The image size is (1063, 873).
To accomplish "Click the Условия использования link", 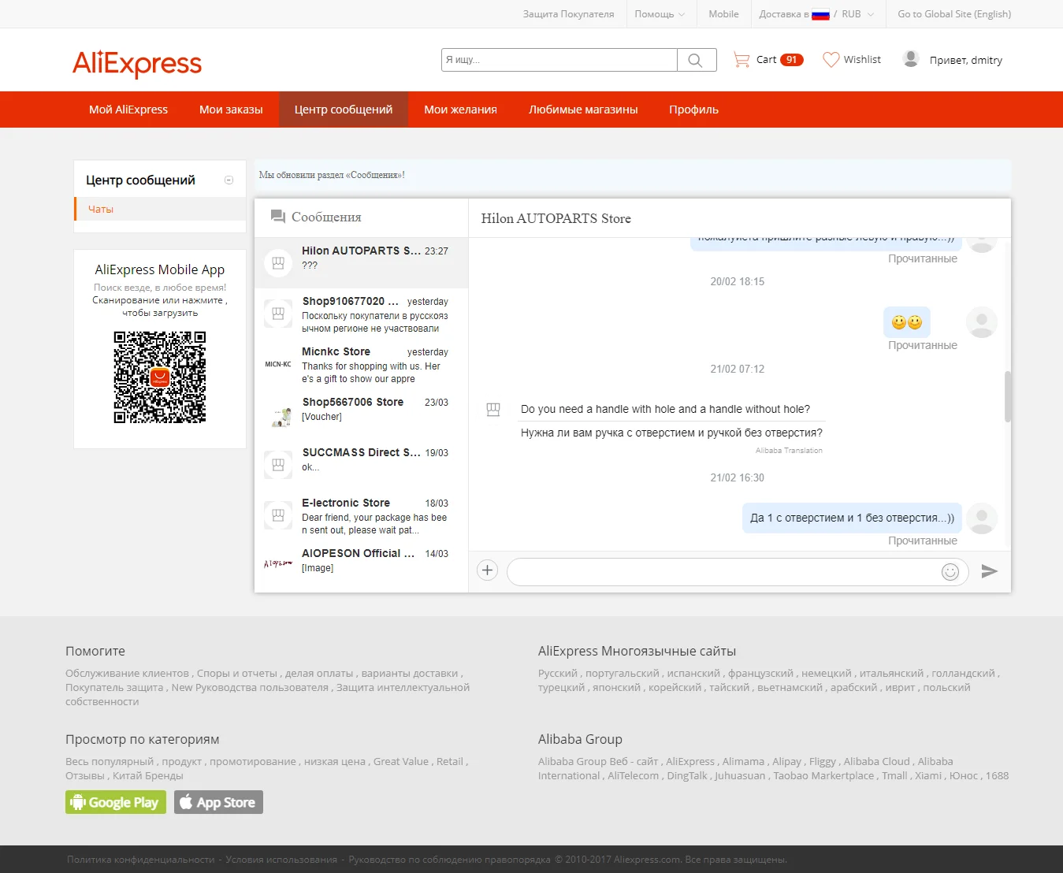I will point(281,860).
